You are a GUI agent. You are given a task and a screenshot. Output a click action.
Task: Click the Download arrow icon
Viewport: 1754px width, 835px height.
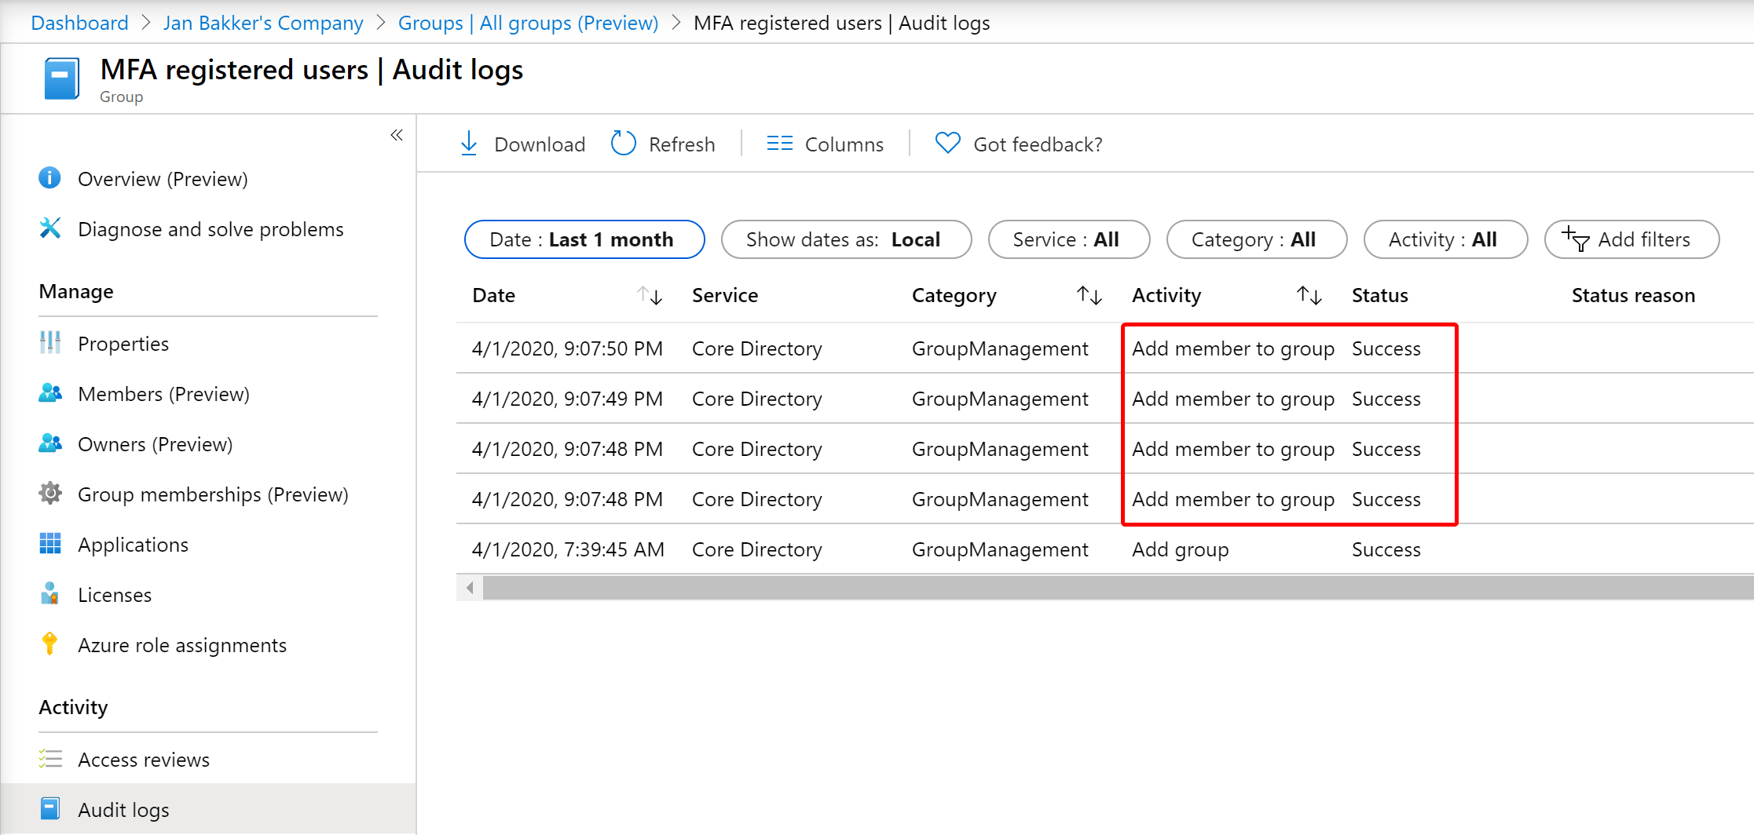(x=469, y=144)
